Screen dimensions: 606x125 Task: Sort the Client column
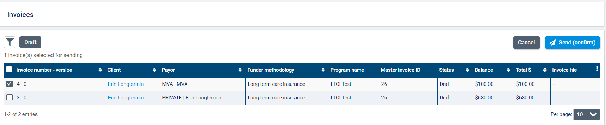tap(154, 70)
